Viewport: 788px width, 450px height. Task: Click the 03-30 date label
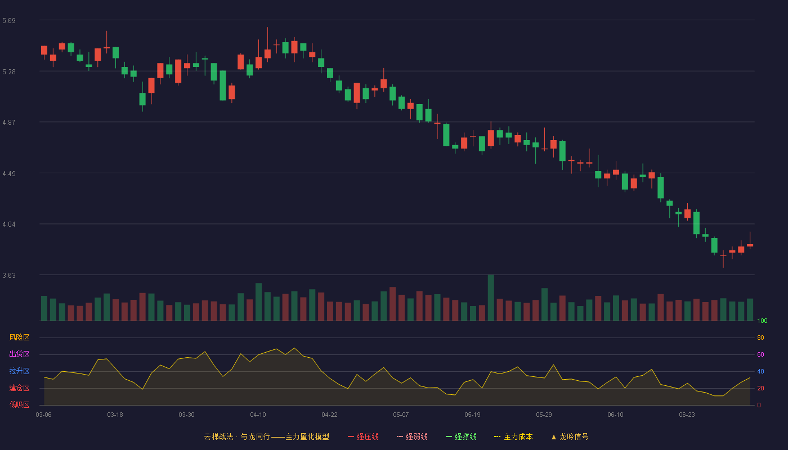[187, 415]
